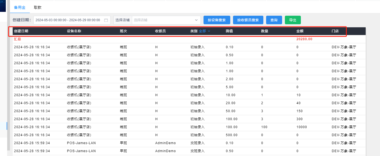Viewport: 380px width, 156px height.
Task: Expand the 选择店铺 dropdown arrow
Action: [196, 20]
